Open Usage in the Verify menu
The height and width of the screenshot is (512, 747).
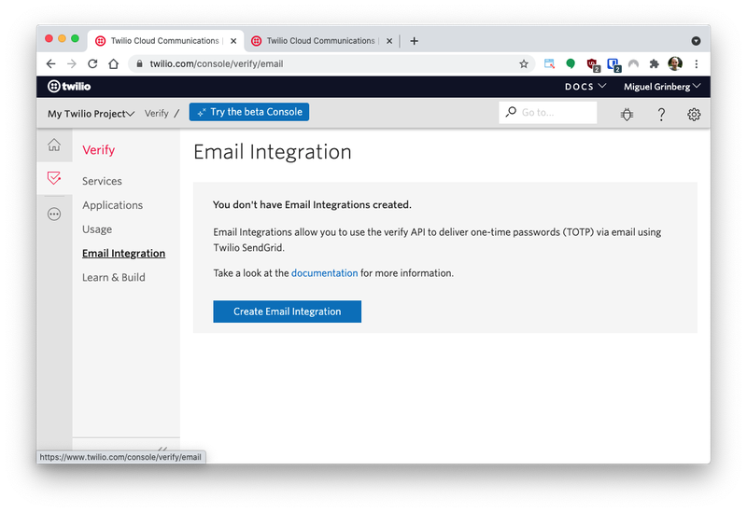[x=97, y=229]
